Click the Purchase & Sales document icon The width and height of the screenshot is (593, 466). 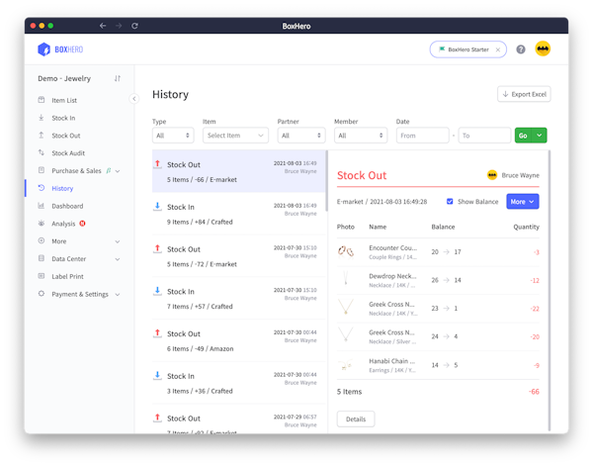pyautogui.click(x=42, y=170)
